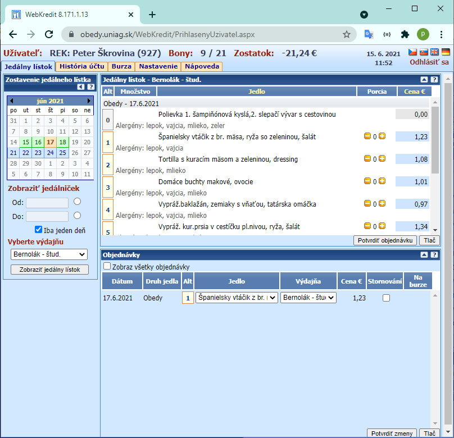454x438 pixels.
Task: Open the Vyberte výdajňu Bernolák dropdown
Action: pos(49,254)
